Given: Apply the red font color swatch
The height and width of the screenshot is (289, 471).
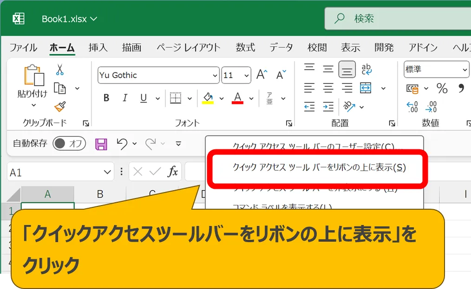Looking at the screenshot, I should pyautogui.click(x=238, y=98).
